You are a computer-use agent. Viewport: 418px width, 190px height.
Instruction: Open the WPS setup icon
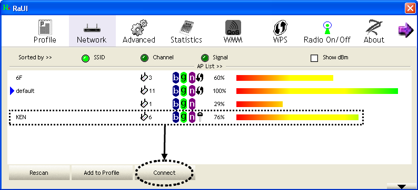(280, 28)
